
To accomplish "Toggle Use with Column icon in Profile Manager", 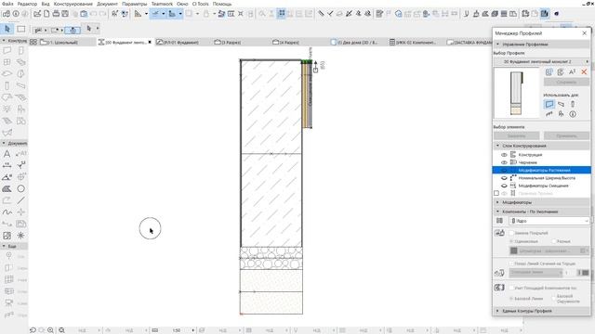I will (573, 104).
